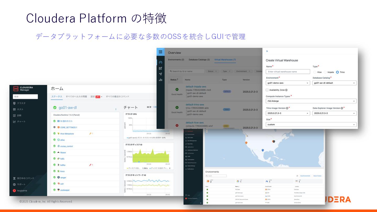Click the virtual warehouse name input field
Viewport: 377px width, 212px height.
tap(288, 72)
